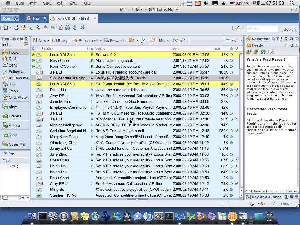Click 'Click here to learn more about feeds' link
300x225 pixels.
272,191
